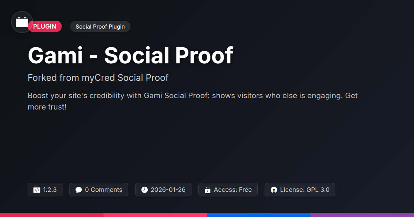Click the open source license icon
Screen dimensions: 414x217
[274, 190]
